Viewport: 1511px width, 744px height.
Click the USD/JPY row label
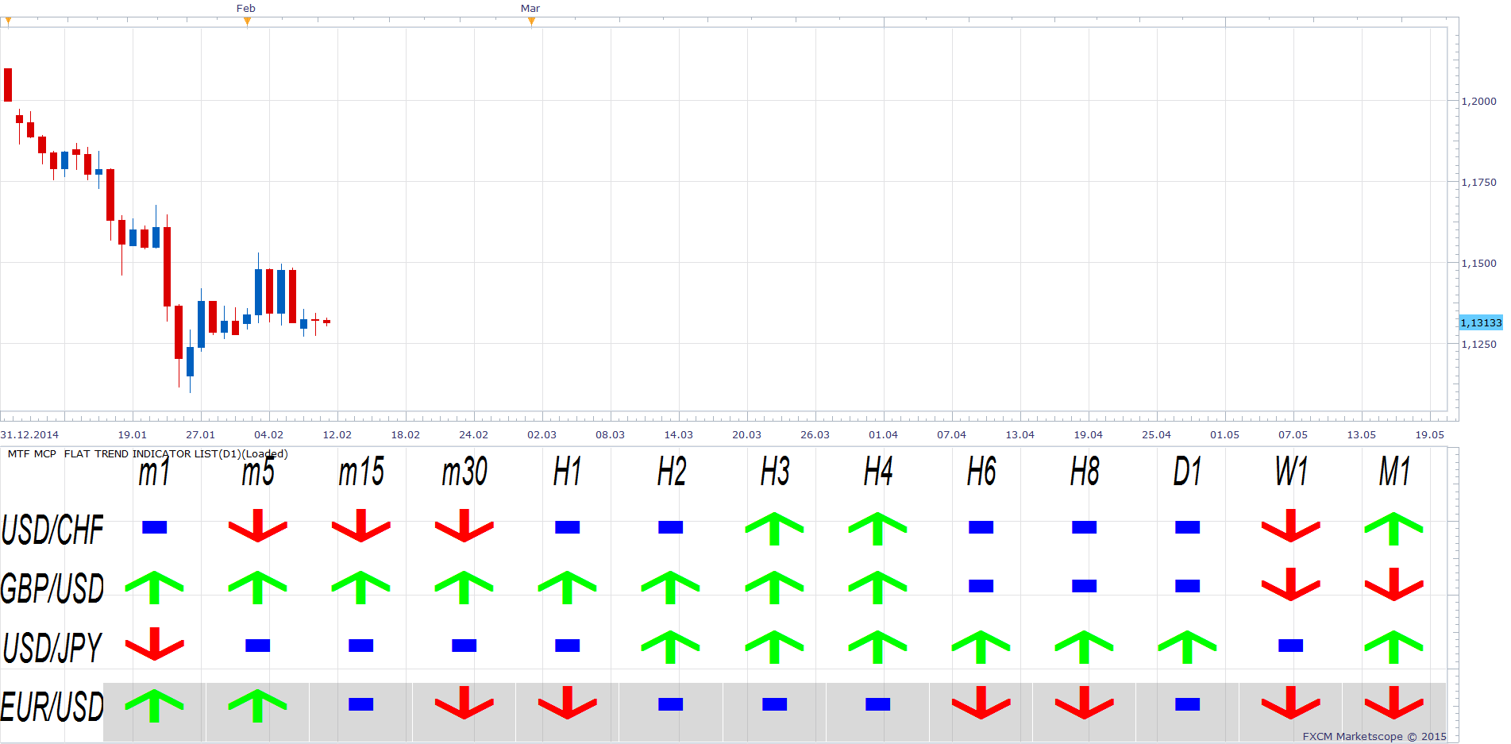click(x=52, y=648)
